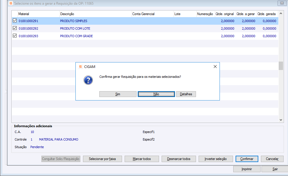
Task: Click the Sair button
Action: coord(275,169)
